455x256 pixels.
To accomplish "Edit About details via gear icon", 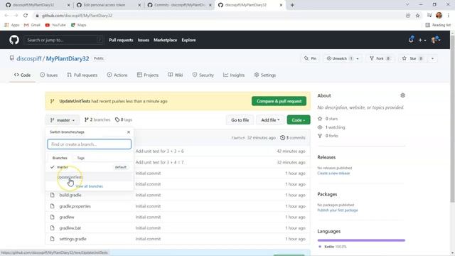I will [x=403, y=95].
